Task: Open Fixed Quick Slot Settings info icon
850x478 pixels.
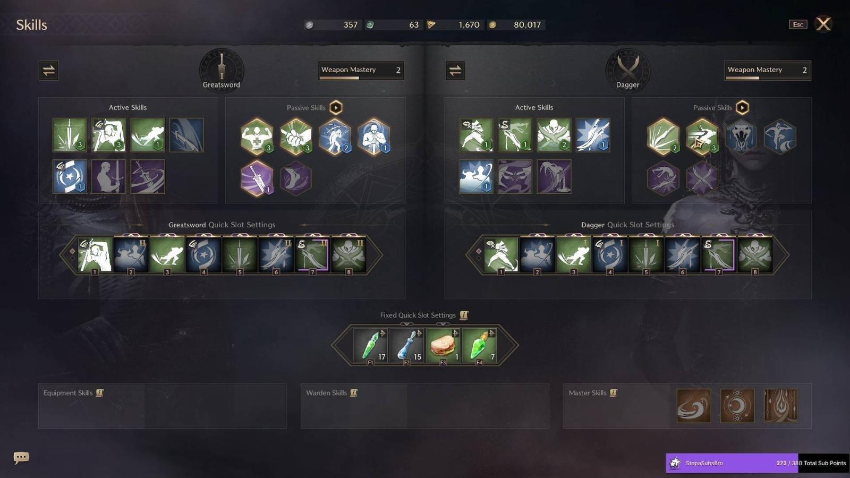Action: click(464, 315)
